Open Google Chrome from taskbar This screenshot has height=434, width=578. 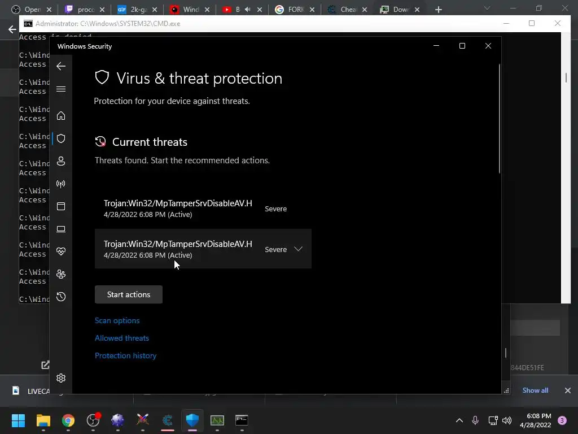pyautogui.click(x=68, y=420)
